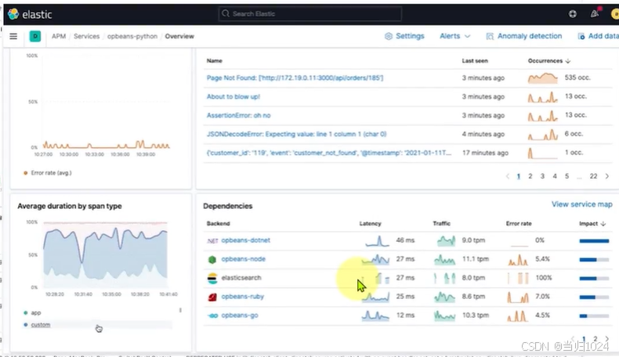Click the green space avatar icon

(35, 36)
